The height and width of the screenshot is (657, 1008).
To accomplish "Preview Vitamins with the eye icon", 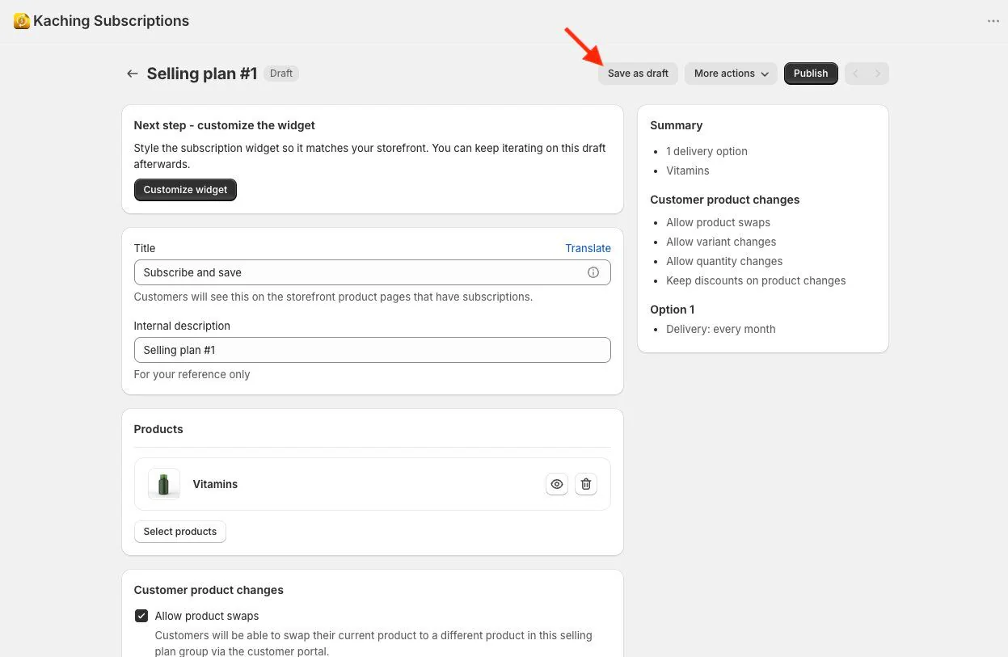I will pyautogui.click(x=557, y=484).
